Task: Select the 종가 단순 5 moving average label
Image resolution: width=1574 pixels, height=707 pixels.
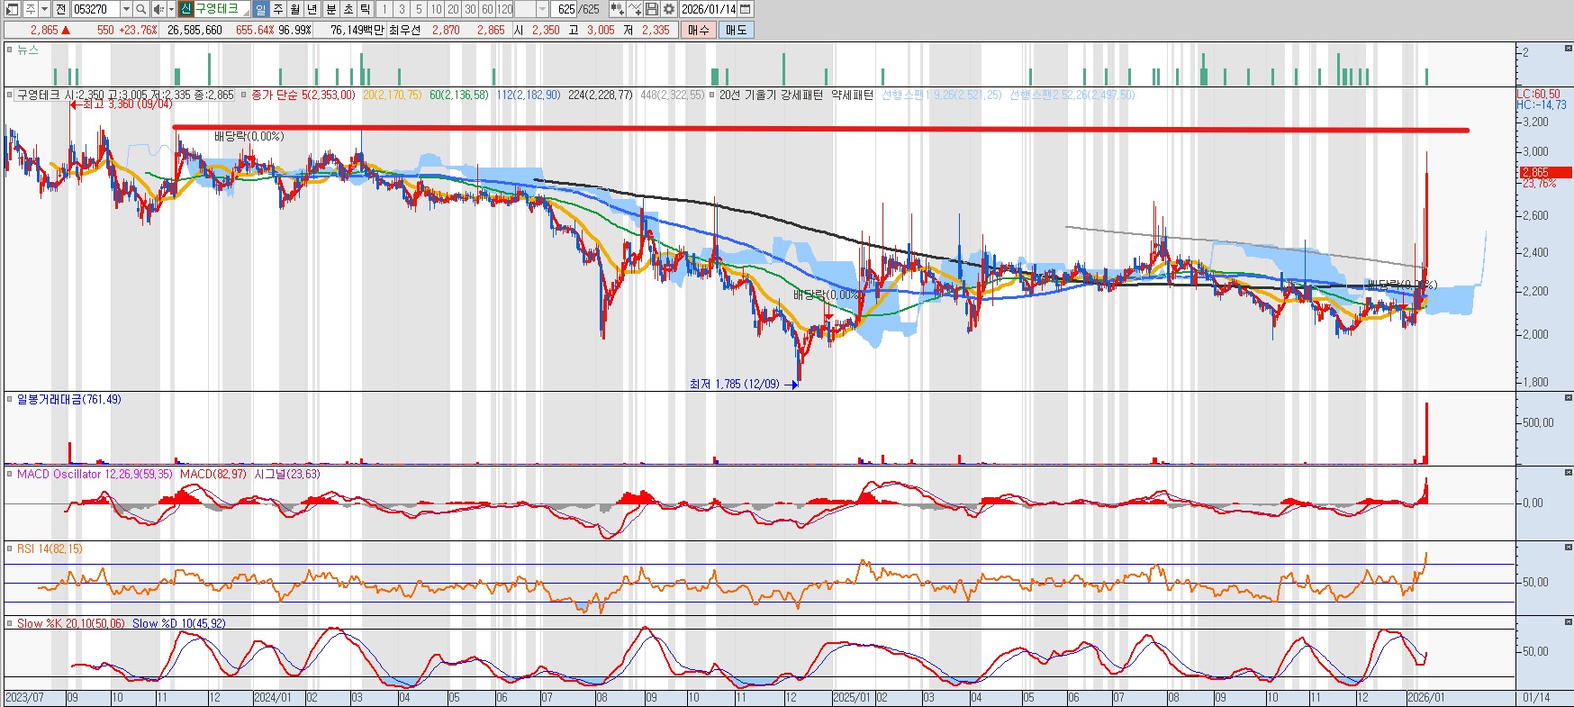Action: click(x=303, y=95)
